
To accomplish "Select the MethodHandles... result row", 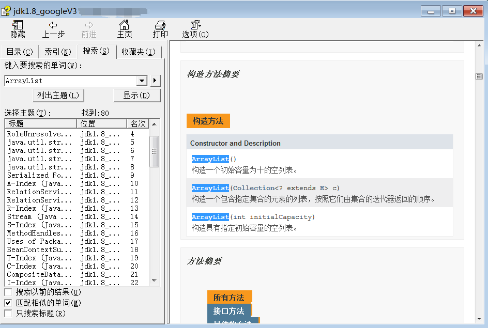I will 77,233.
